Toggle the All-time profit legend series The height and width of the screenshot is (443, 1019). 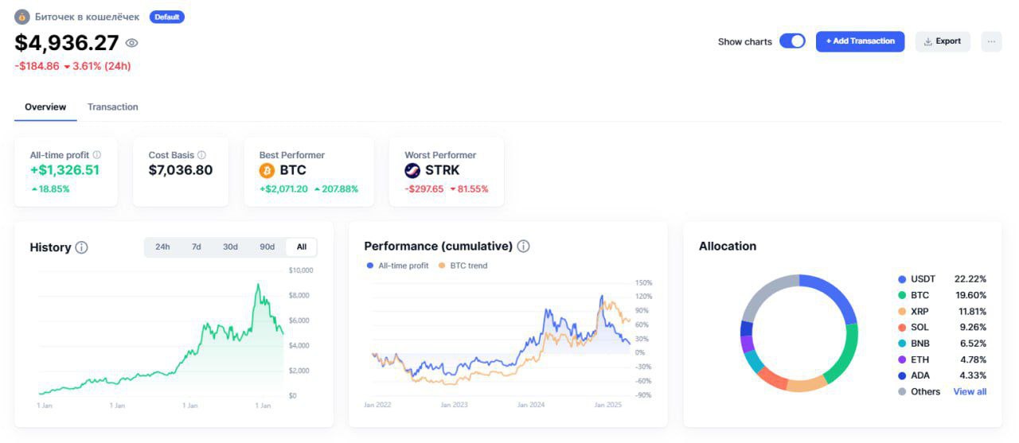point(397,266)
